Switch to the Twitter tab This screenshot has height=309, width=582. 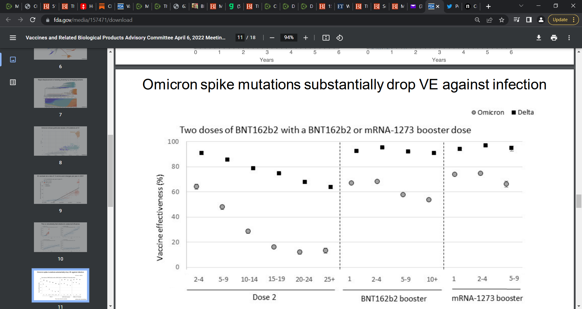point(453,6)
